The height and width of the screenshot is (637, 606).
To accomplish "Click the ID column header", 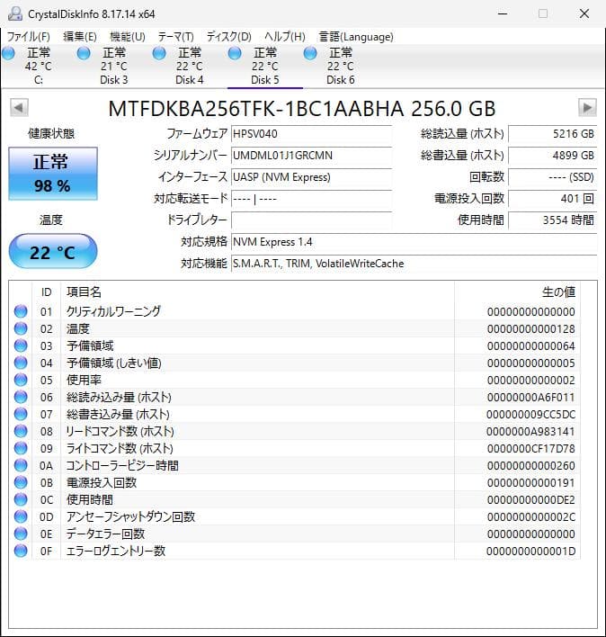I will (46, 292).
